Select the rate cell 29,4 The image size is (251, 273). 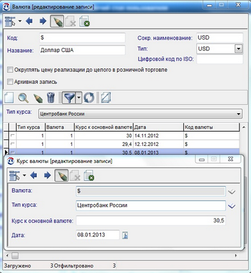click(x=103, y=144)
